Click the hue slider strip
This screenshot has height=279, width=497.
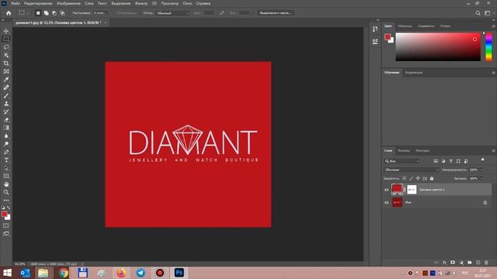(488, 46)
